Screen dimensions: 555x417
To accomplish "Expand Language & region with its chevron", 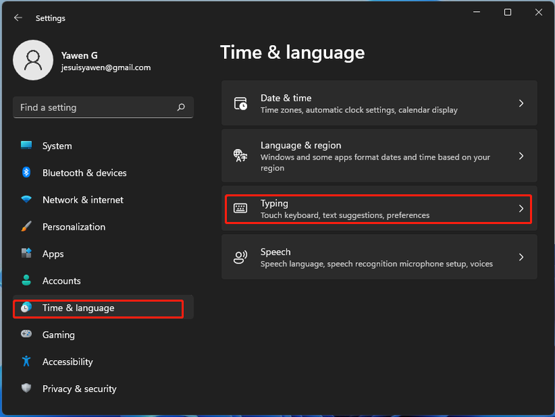I will point(521,155).
